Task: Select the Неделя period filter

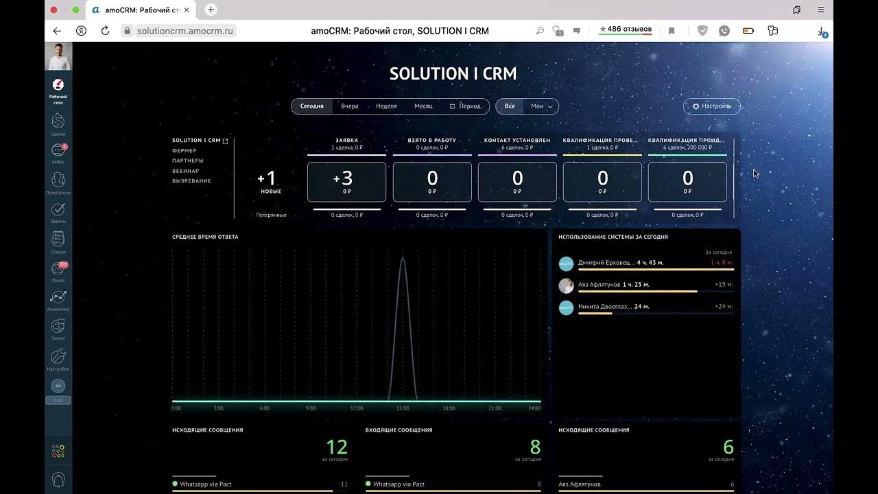Action: coord(386,106)
